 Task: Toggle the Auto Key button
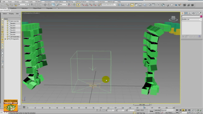(157, 110)
